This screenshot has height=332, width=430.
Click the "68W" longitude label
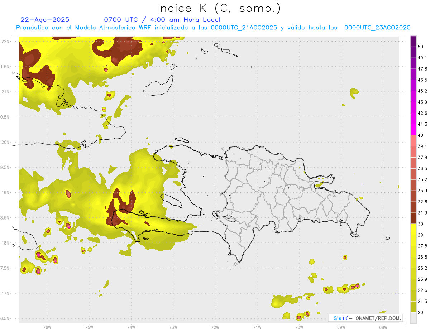[x=383, y=327]
